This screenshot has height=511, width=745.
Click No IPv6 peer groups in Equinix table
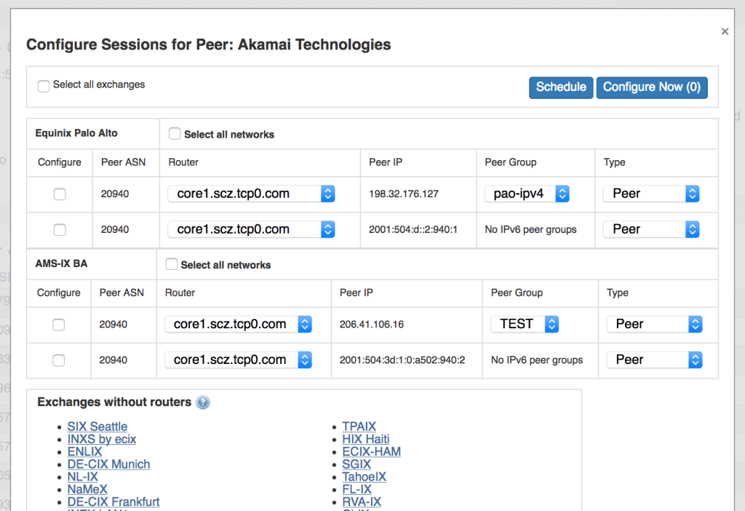click(530, 229)
